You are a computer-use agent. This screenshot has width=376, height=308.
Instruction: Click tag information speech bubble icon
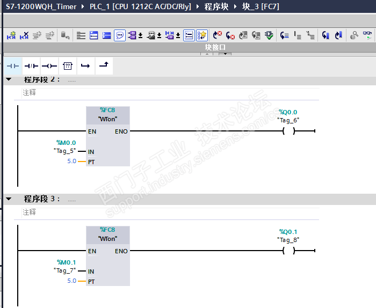(x=151, y=35)
